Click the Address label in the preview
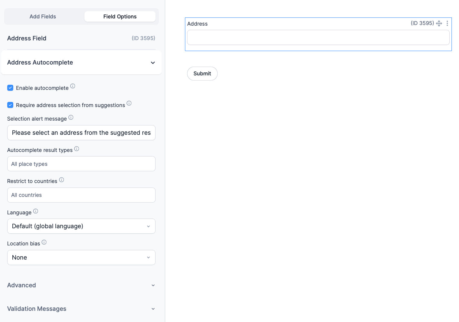Viewport: 459px width, 322px height. (x=197, y=24)
